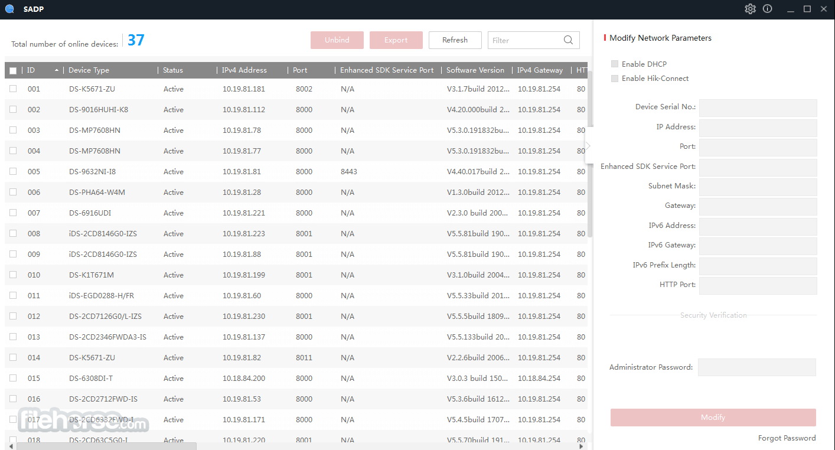Viewport: 835px width, 450px height.
Task: Enable DHCP checkbox
Action: (615, 64)
